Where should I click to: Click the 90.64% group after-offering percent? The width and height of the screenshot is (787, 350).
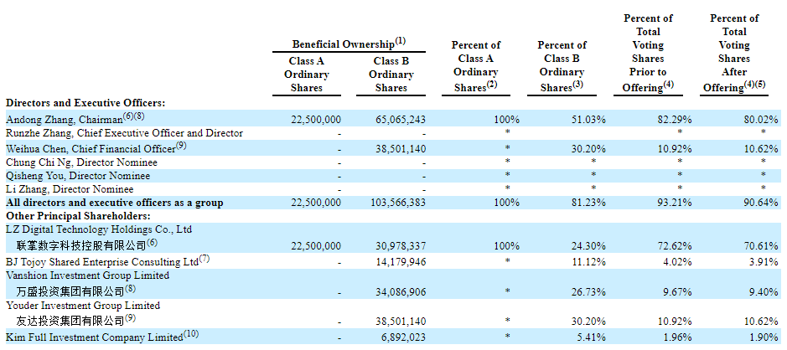coord(763,203)
